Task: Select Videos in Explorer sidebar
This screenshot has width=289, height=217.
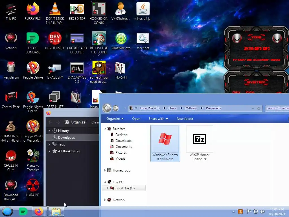Action: 120,158
